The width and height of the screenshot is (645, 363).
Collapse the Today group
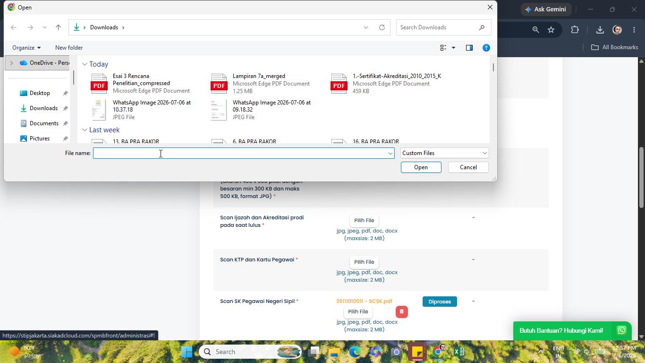point(85,64)
